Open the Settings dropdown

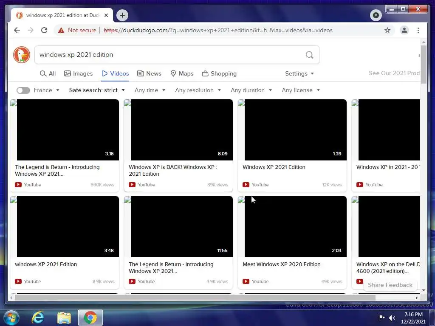(299, 73)
